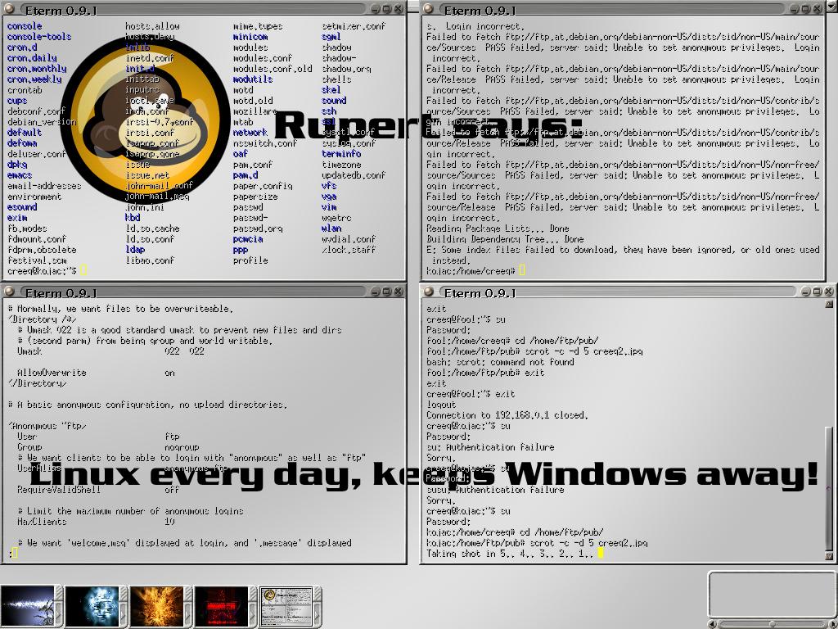The image size is (838, 629).
Task: Close the top-left Eterm with directory listing
Action: (x=399, y=9)
